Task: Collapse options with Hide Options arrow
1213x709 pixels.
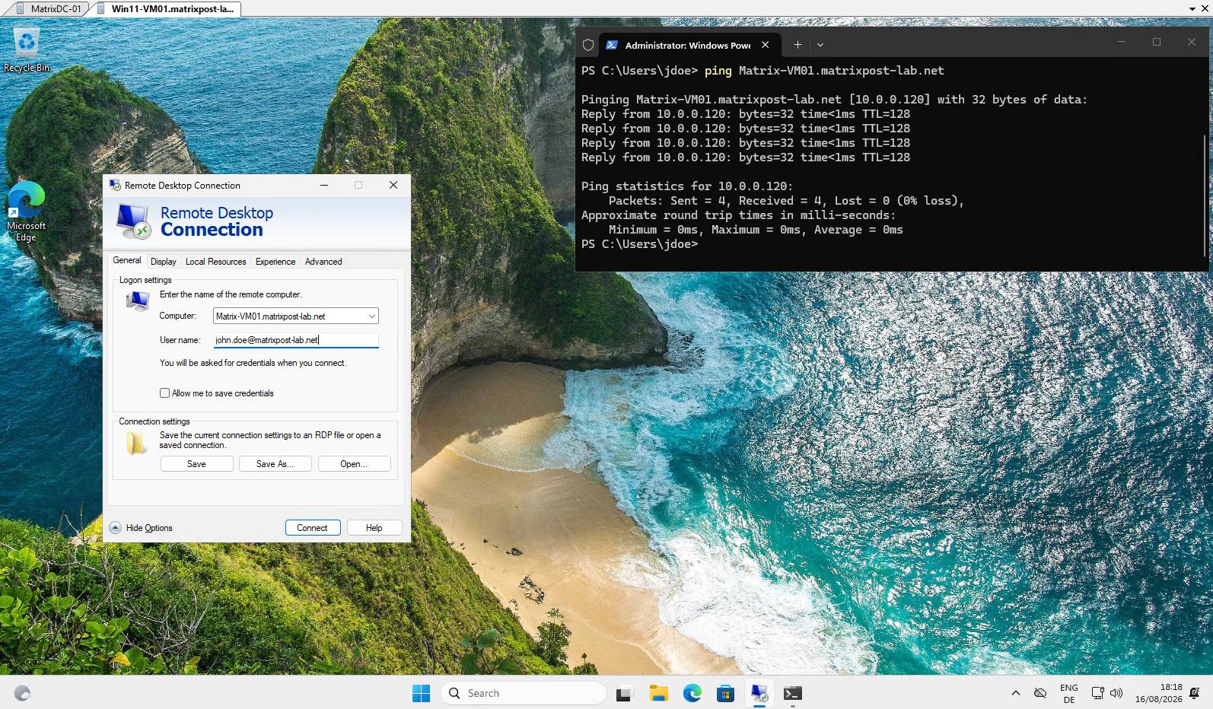Action: pos(116,528)
